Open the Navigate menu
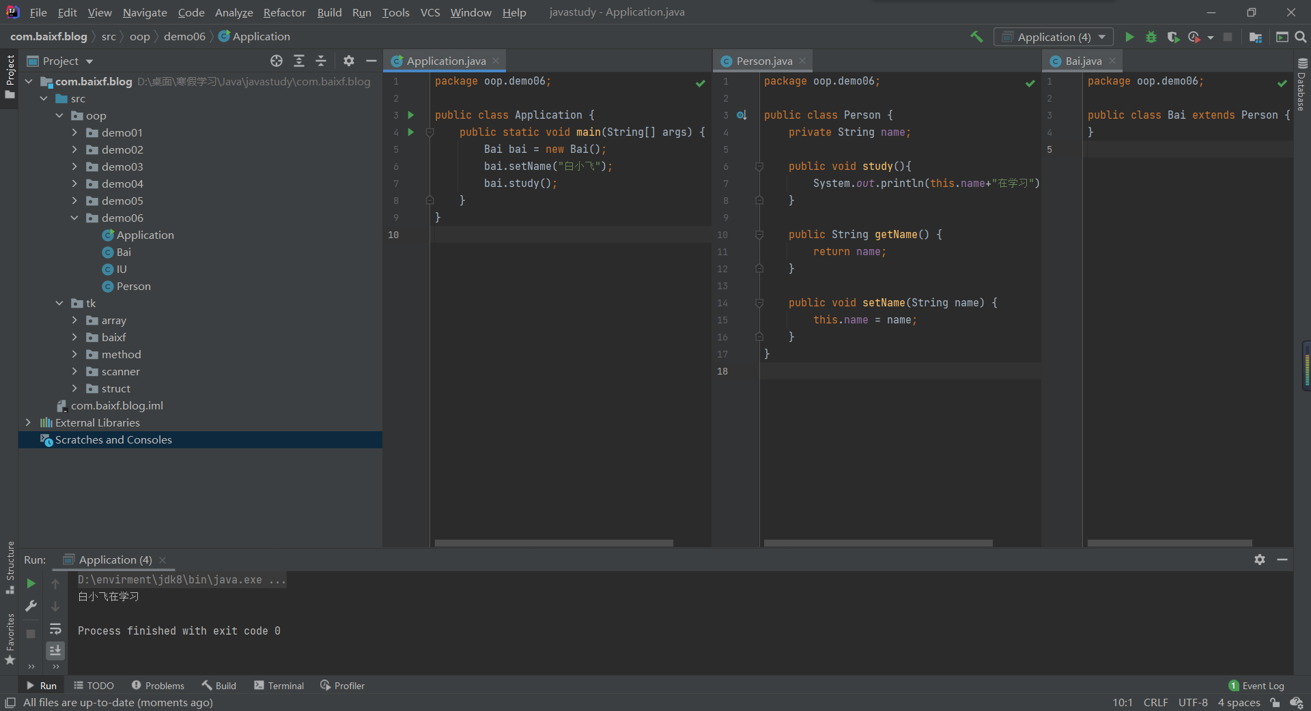 point(145,12)
